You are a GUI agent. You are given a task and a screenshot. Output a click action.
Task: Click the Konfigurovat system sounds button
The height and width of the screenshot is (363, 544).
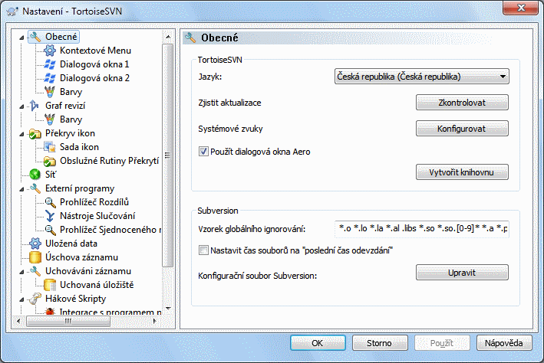pyautogui.click(x=462, y=129)
